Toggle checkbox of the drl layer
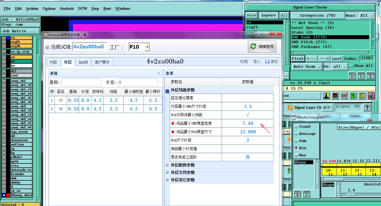This screenshot has width=381, height=206. (4, 71)
